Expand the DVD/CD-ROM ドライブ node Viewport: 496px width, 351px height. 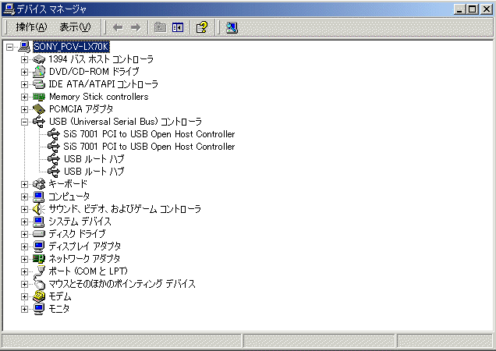tap(24, 72)
